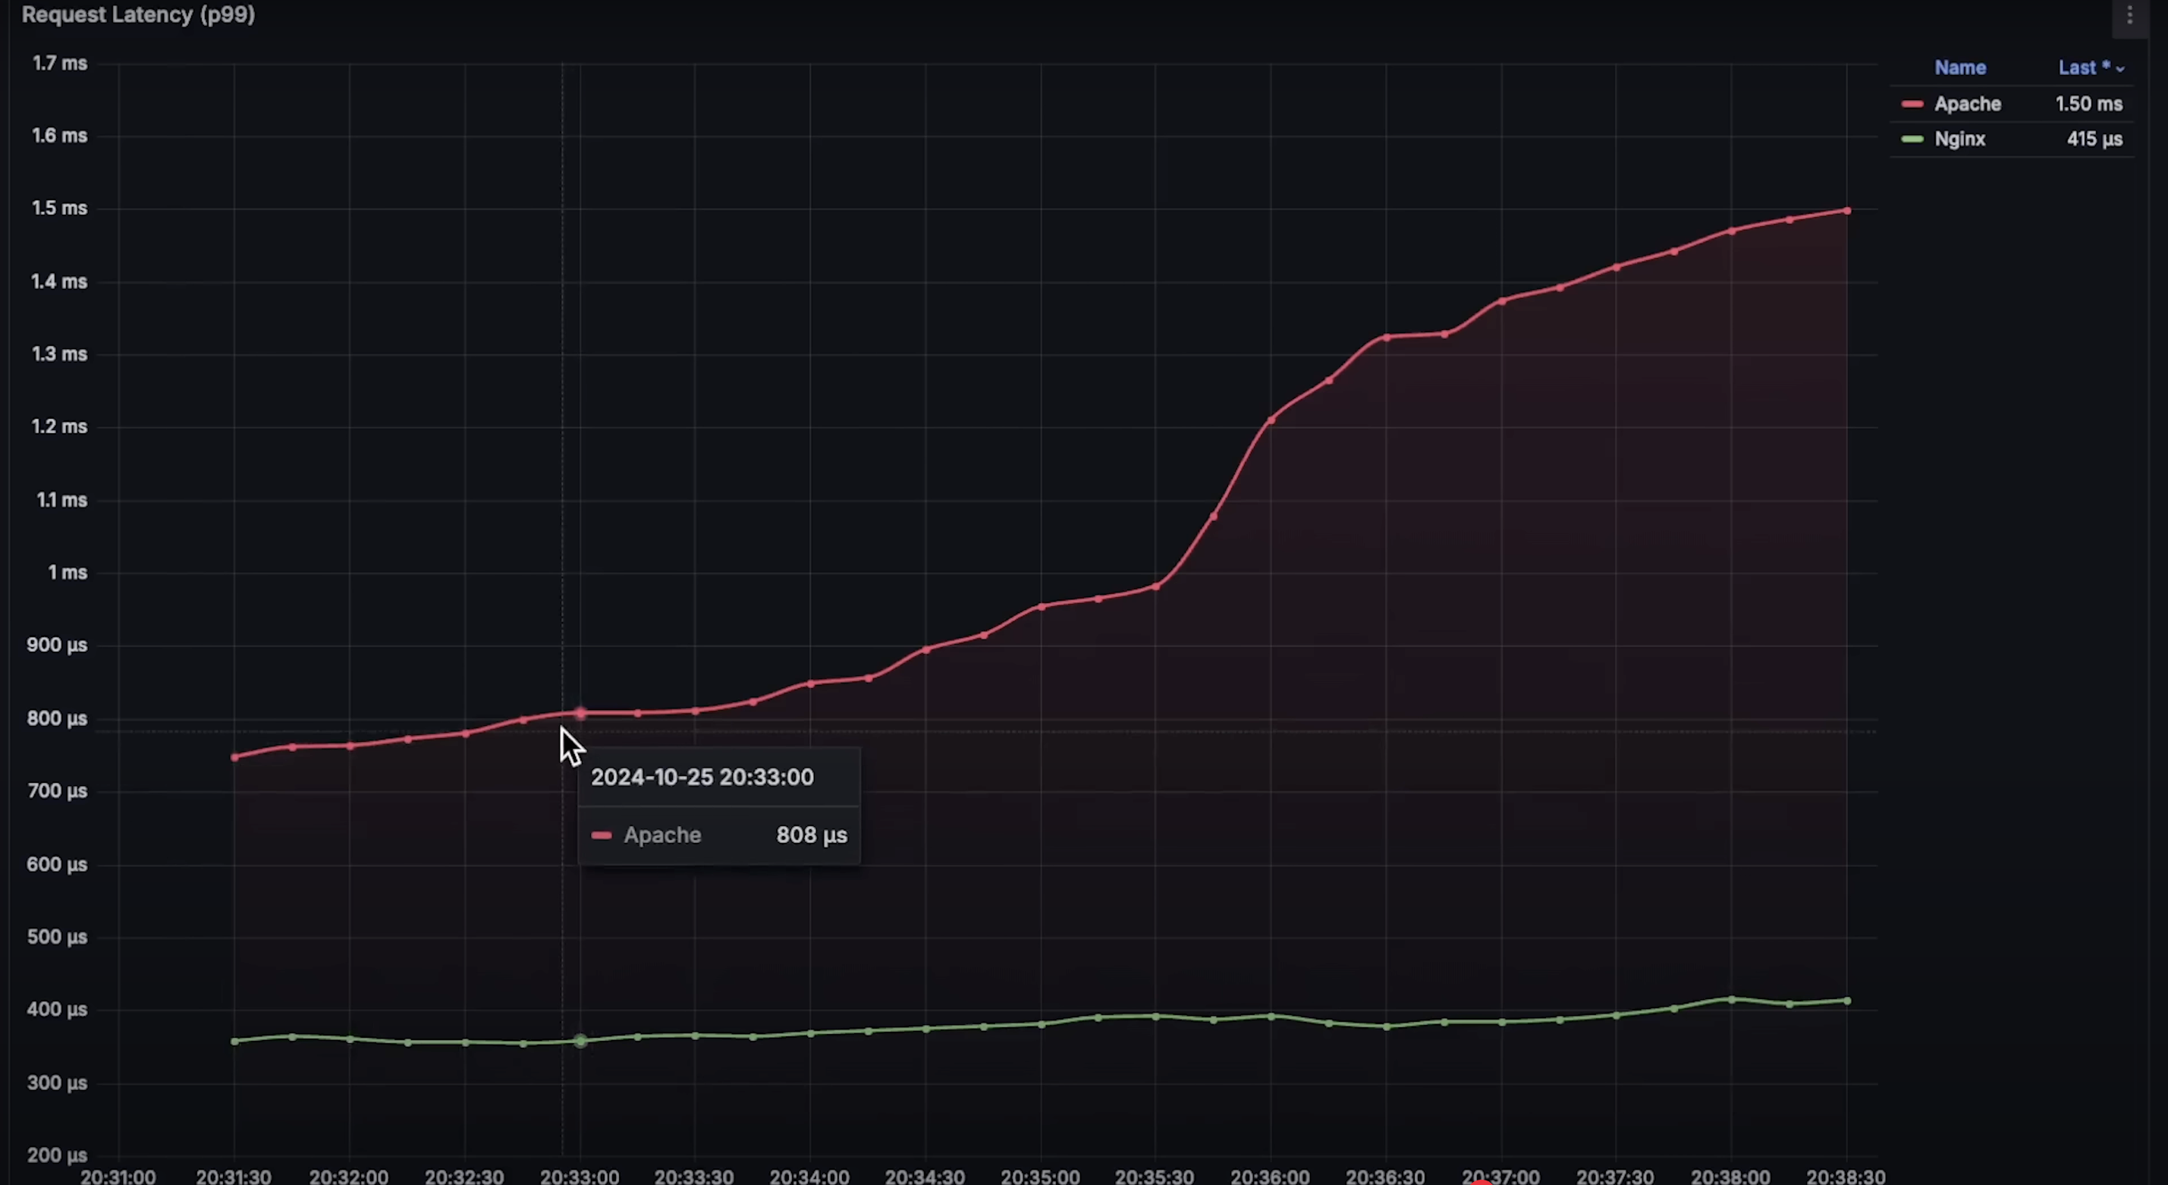
Task: Click Nginx peak data point at 20:38:00
Action: tap(1731, 999)
